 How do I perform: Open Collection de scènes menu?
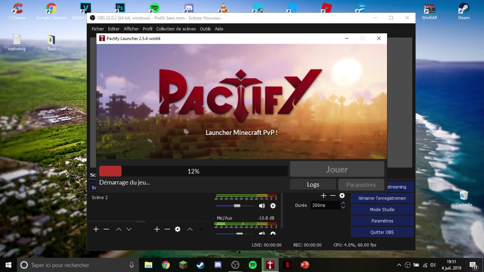(x=176, y=29)
